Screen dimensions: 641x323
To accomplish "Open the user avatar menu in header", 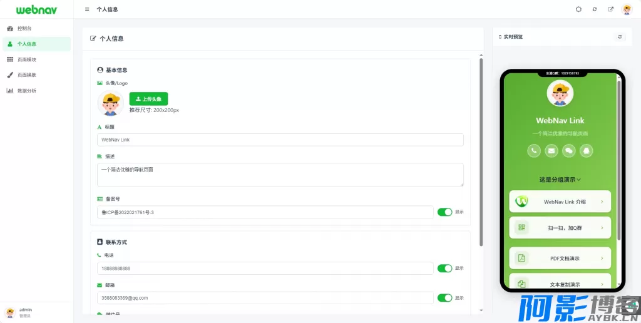I will point(627,9).
